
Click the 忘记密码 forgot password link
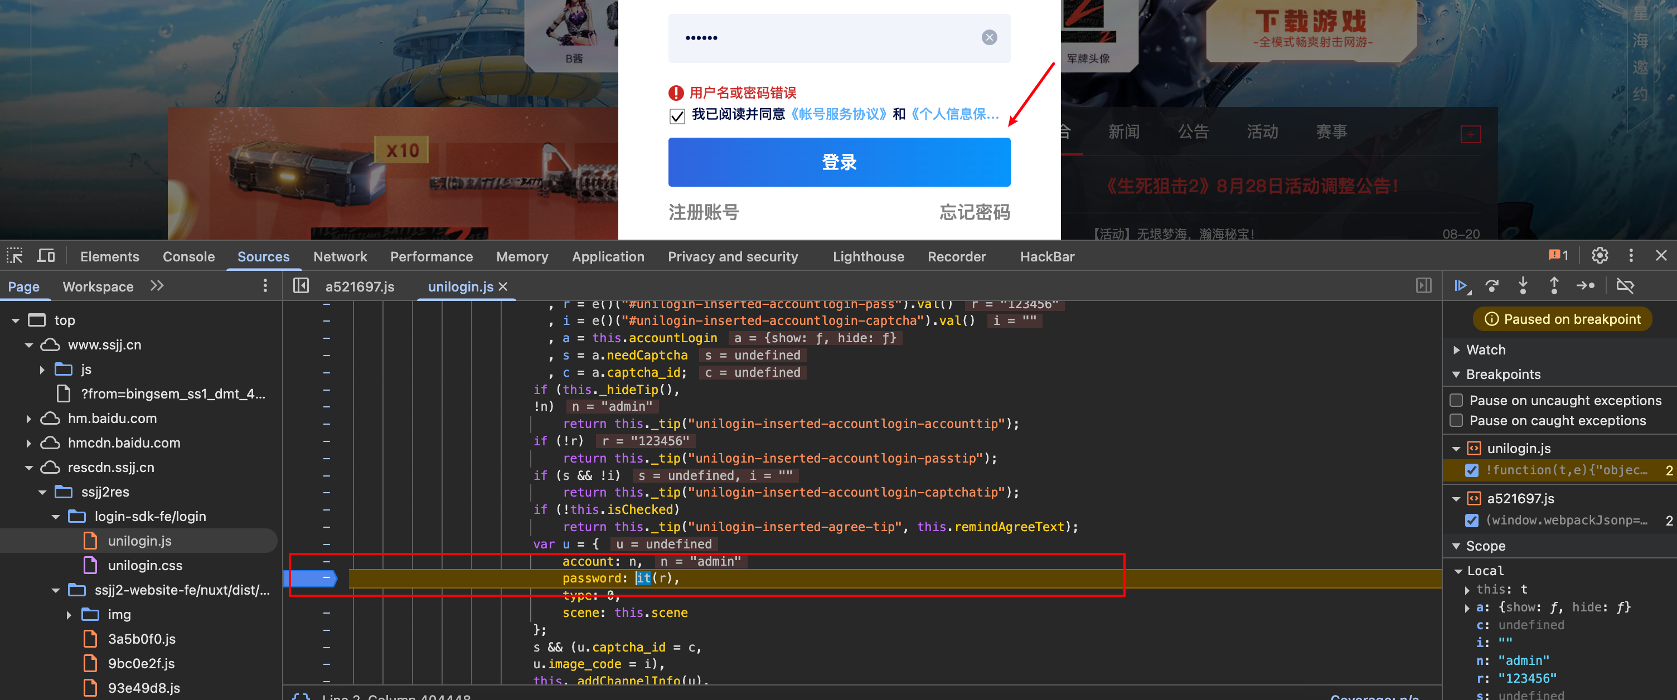pyautogui.click(x=974, y=213)
